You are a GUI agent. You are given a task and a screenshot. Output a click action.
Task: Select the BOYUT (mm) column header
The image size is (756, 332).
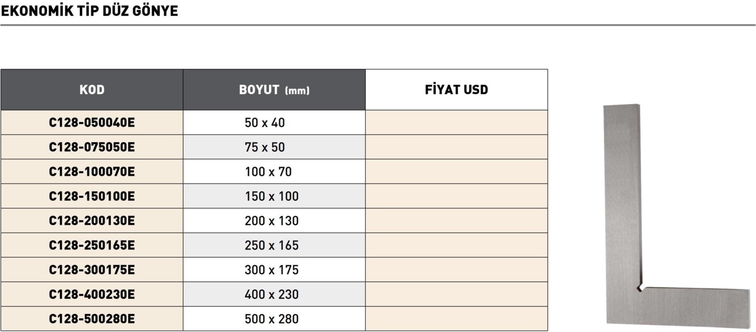point(274,90)
